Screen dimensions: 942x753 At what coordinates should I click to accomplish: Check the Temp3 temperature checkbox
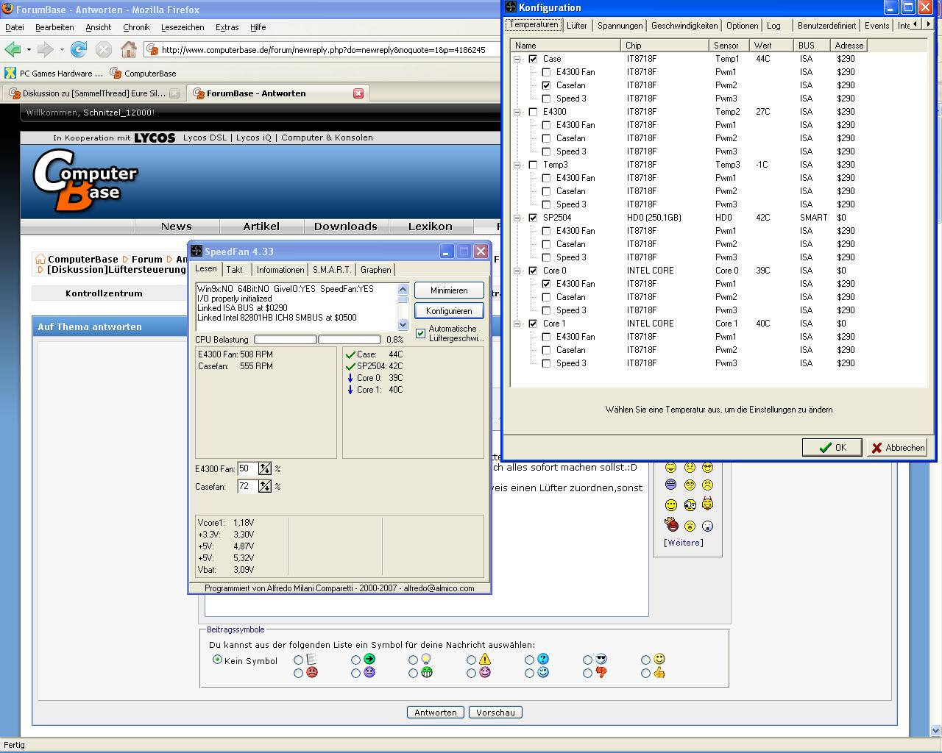(x=533, y=165)
